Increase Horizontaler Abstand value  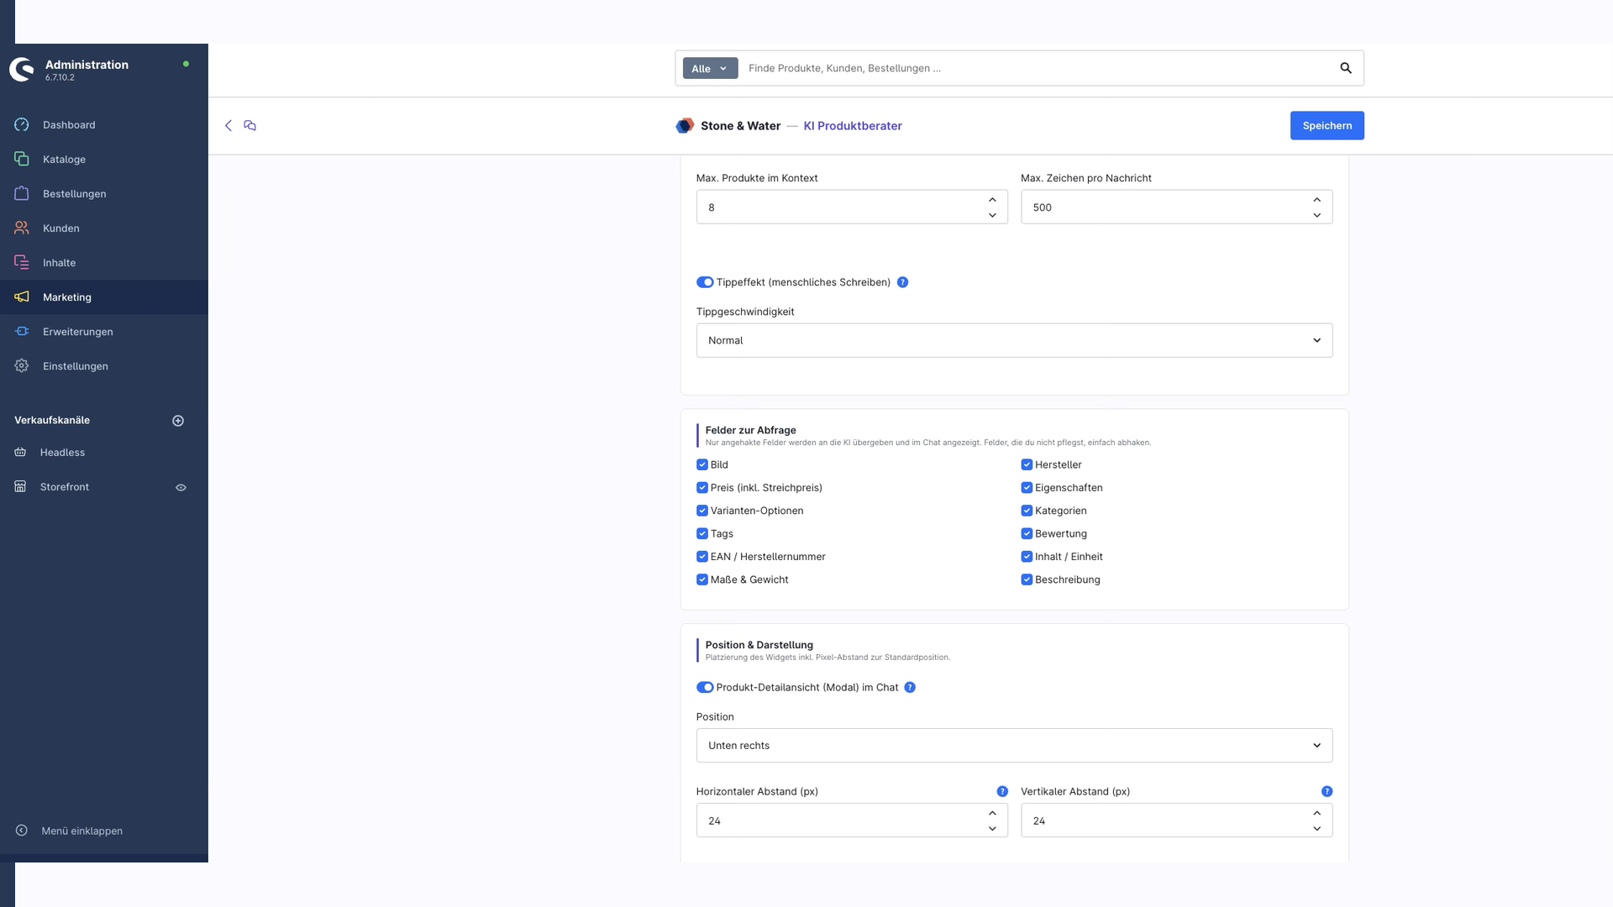point(992,814)
